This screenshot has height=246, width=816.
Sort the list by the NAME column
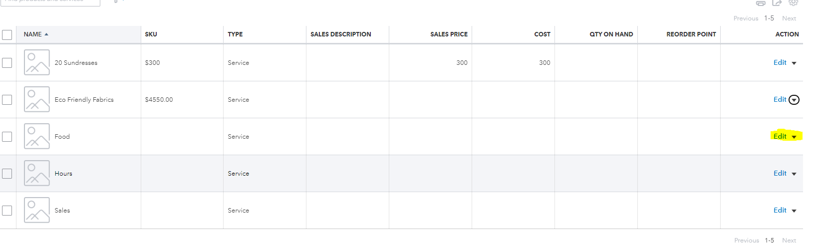tap(33, 34)
